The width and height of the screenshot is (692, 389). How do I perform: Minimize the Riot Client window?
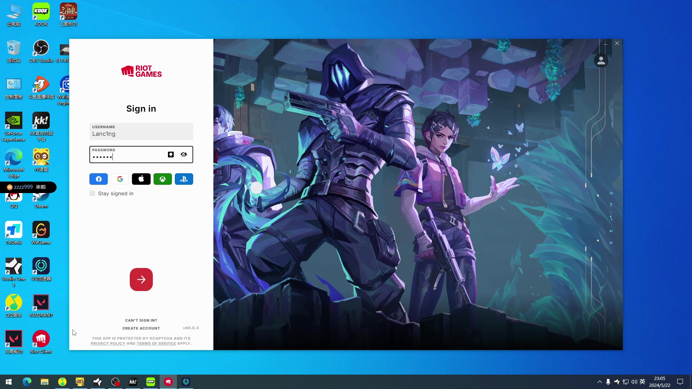click(x=605, y=44)
